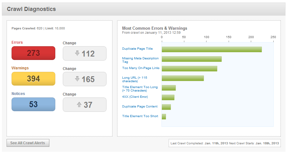
Task: Select the Too Many On-Page Links link
Action: coord(141,68)
